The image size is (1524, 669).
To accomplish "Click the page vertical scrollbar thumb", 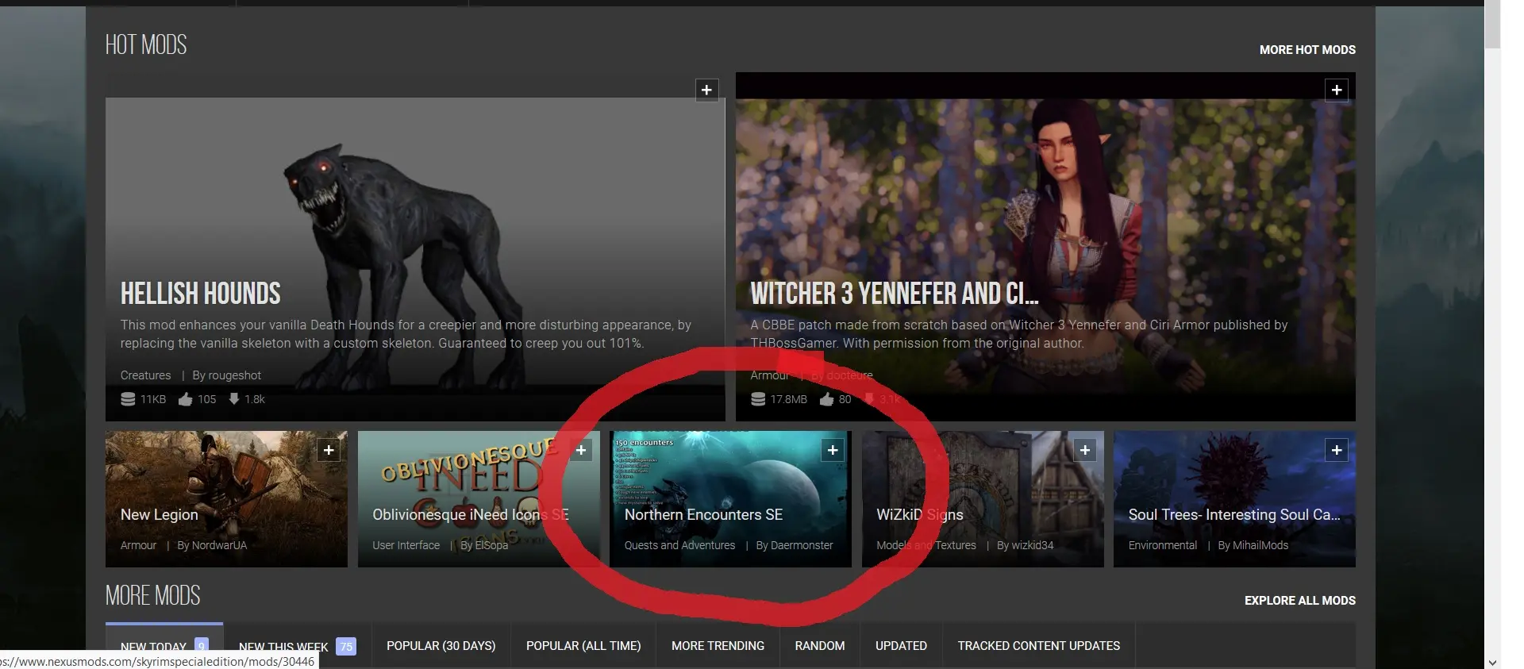I will click(1492, 25).
